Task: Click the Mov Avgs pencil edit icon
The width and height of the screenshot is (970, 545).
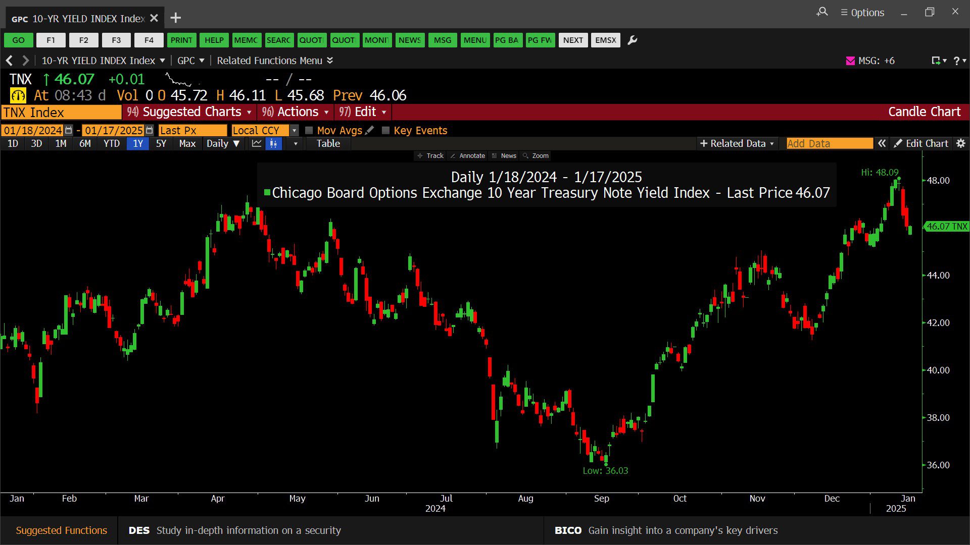Action: pyautogui.click(x=370, y=130)
